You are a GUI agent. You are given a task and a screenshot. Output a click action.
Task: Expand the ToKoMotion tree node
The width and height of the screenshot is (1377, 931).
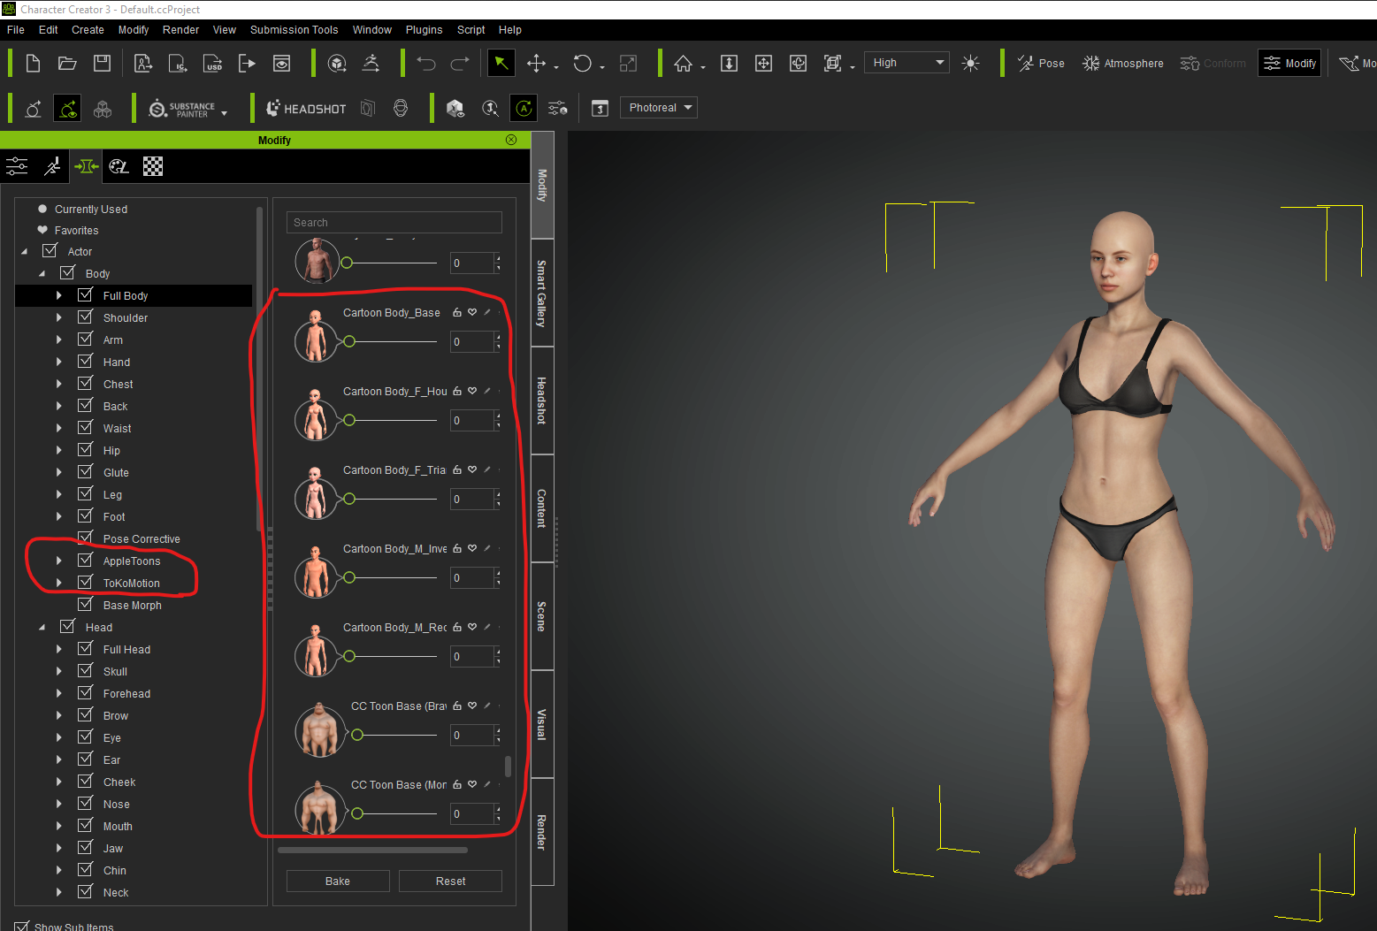point(59,583)
